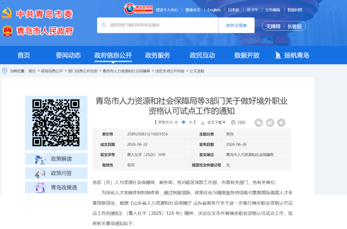Viewport: 347px width, 229px height.
Task: Click the 政策解读 illustration icon
Action: pos(40,159)
